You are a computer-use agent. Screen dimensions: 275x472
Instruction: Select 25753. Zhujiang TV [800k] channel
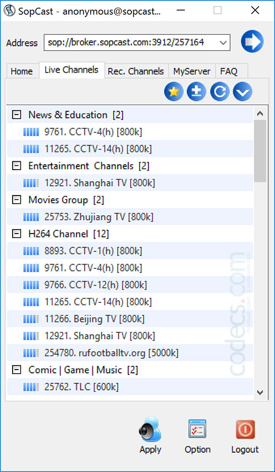point(99,217)
